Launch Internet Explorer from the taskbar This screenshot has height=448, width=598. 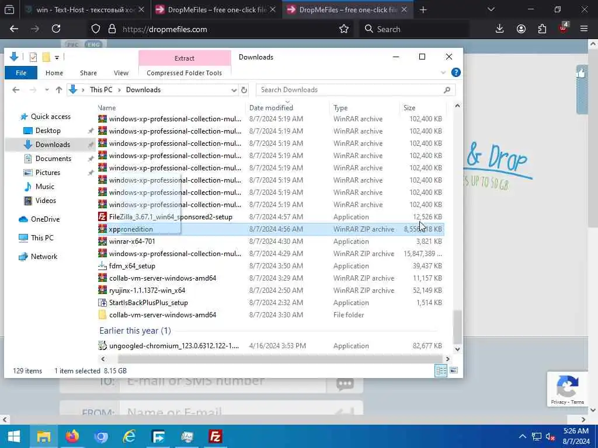[x=129, y=436]
